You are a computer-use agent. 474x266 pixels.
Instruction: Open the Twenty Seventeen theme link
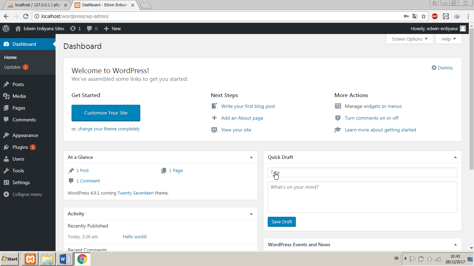pos(135,193)
